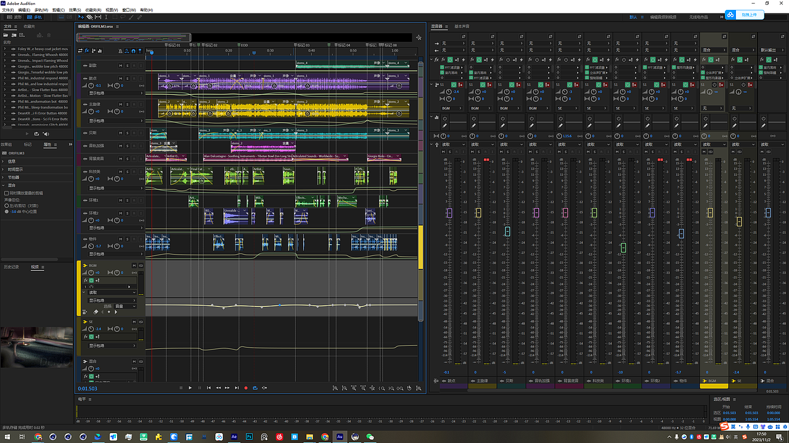Image resolution: width=789 pixels, height=443 pixels.
Task: Adjust the BGM channel fader in the mixer
Action: tap(710, 212)
